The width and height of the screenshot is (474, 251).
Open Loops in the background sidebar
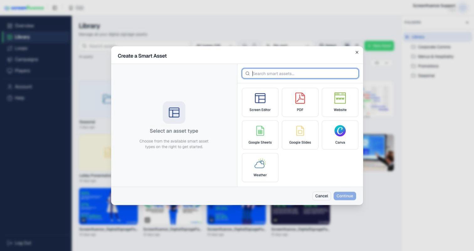[36, 48]
